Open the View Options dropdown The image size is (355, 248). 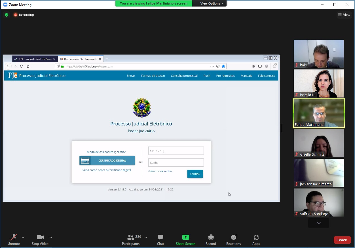[x=212, y=3]
